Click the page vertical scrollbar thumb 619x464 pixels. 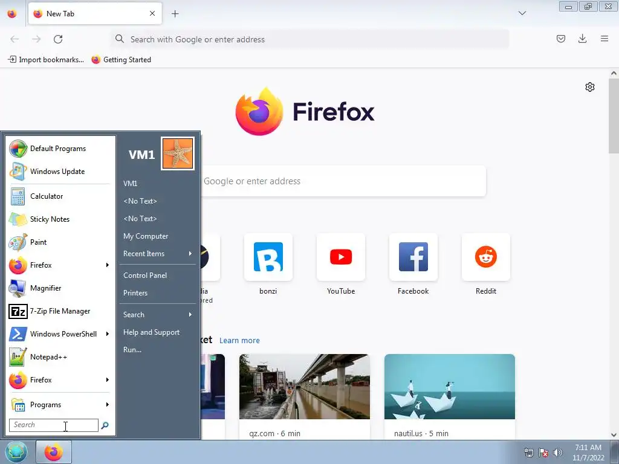pyautogui.click(x=614, y=115)
